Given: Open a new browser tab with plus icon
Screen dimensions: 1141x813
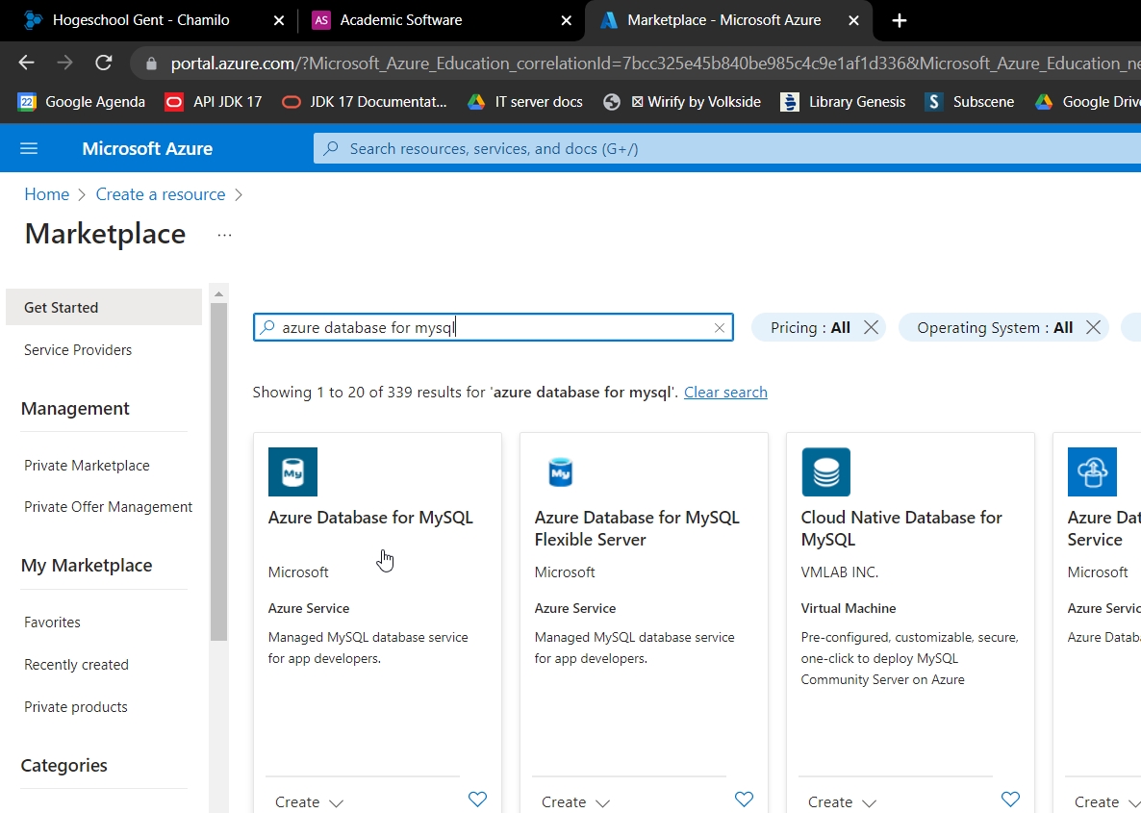Looking at the screenshot, I should (900, 20).
